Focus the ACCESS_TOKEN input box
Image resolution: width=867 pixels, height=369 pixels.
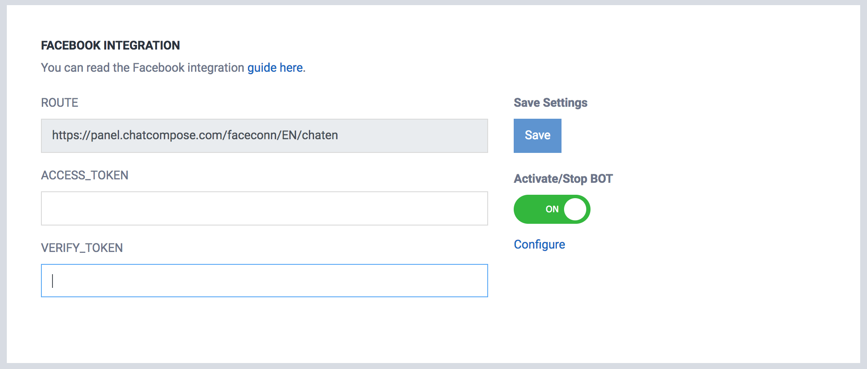point(265,208)
